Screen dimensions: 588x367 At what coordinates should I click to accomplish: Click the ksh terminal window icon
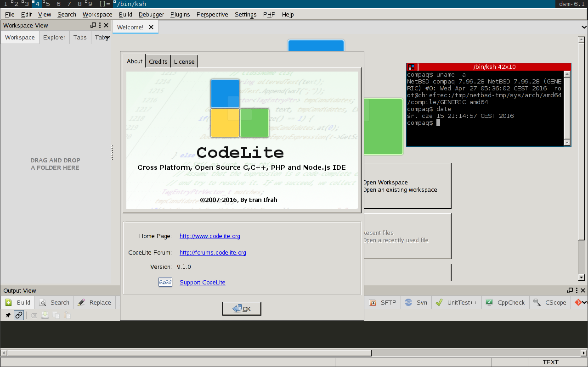(x=411, y=67)
